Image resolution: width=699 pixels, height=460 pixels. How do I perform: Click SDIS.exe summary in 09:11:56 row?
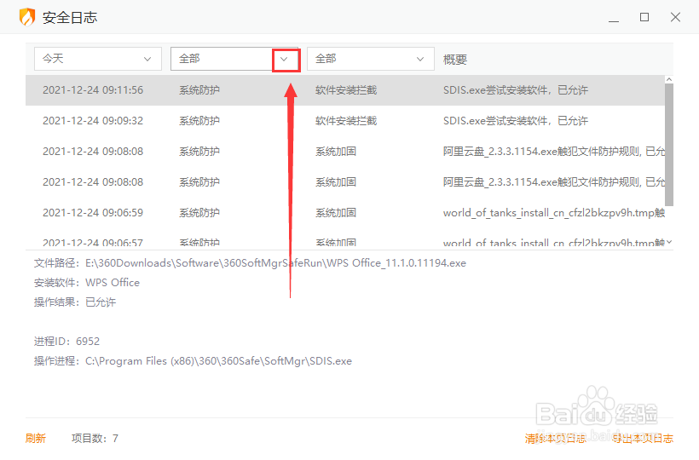click(516, 90)
